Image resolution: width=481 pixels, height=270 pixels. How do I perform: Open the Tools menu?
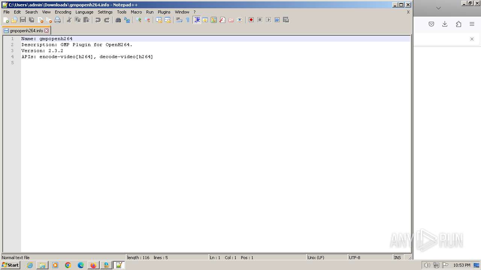pyautogui.click(x=122, y=12)
